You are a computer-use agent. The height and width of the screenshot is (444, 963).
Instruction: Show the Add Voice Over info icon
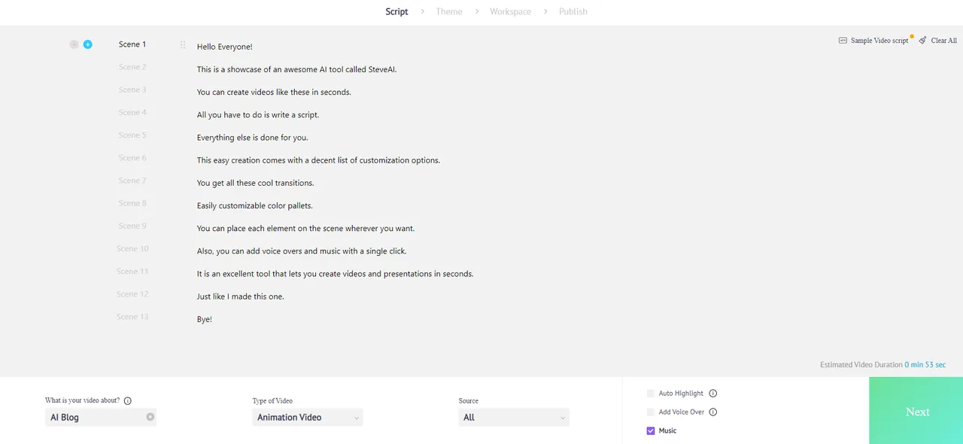pyautogui.click(x=713, y=412)
